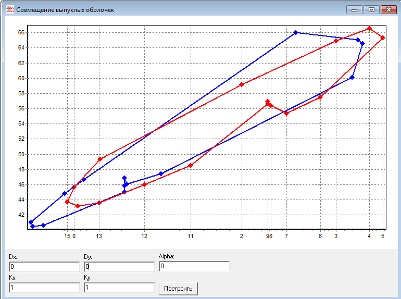Click the Kx input field
Image resolution: width=401 pixels, height=299 pixels.
point(44,288)
